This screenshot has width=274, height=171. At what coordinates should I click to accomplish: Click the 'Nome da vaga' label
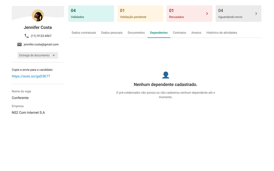coord(21,91)
